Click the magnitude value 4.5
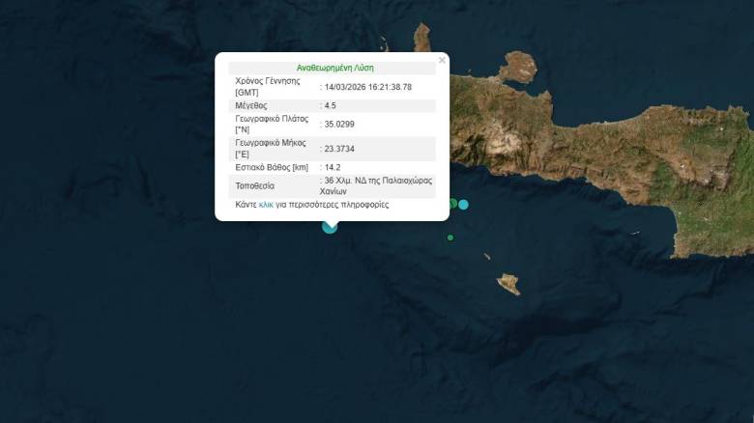Image resolution: width=754 pixels, height=423 pixels. coord(333,105)
